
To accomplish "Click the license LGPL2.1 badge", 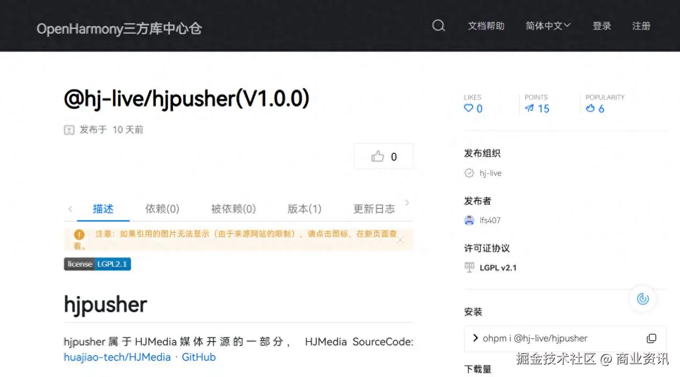I will pyautogui.click(x=98, y=264).
